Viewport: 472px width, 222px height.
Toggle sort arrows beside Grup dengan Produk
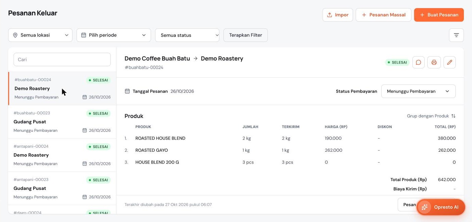coord(453,116)
